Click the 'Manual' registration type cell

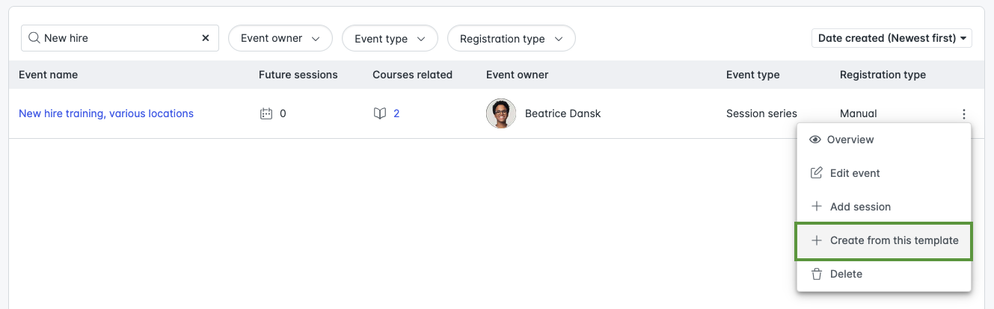859,113
